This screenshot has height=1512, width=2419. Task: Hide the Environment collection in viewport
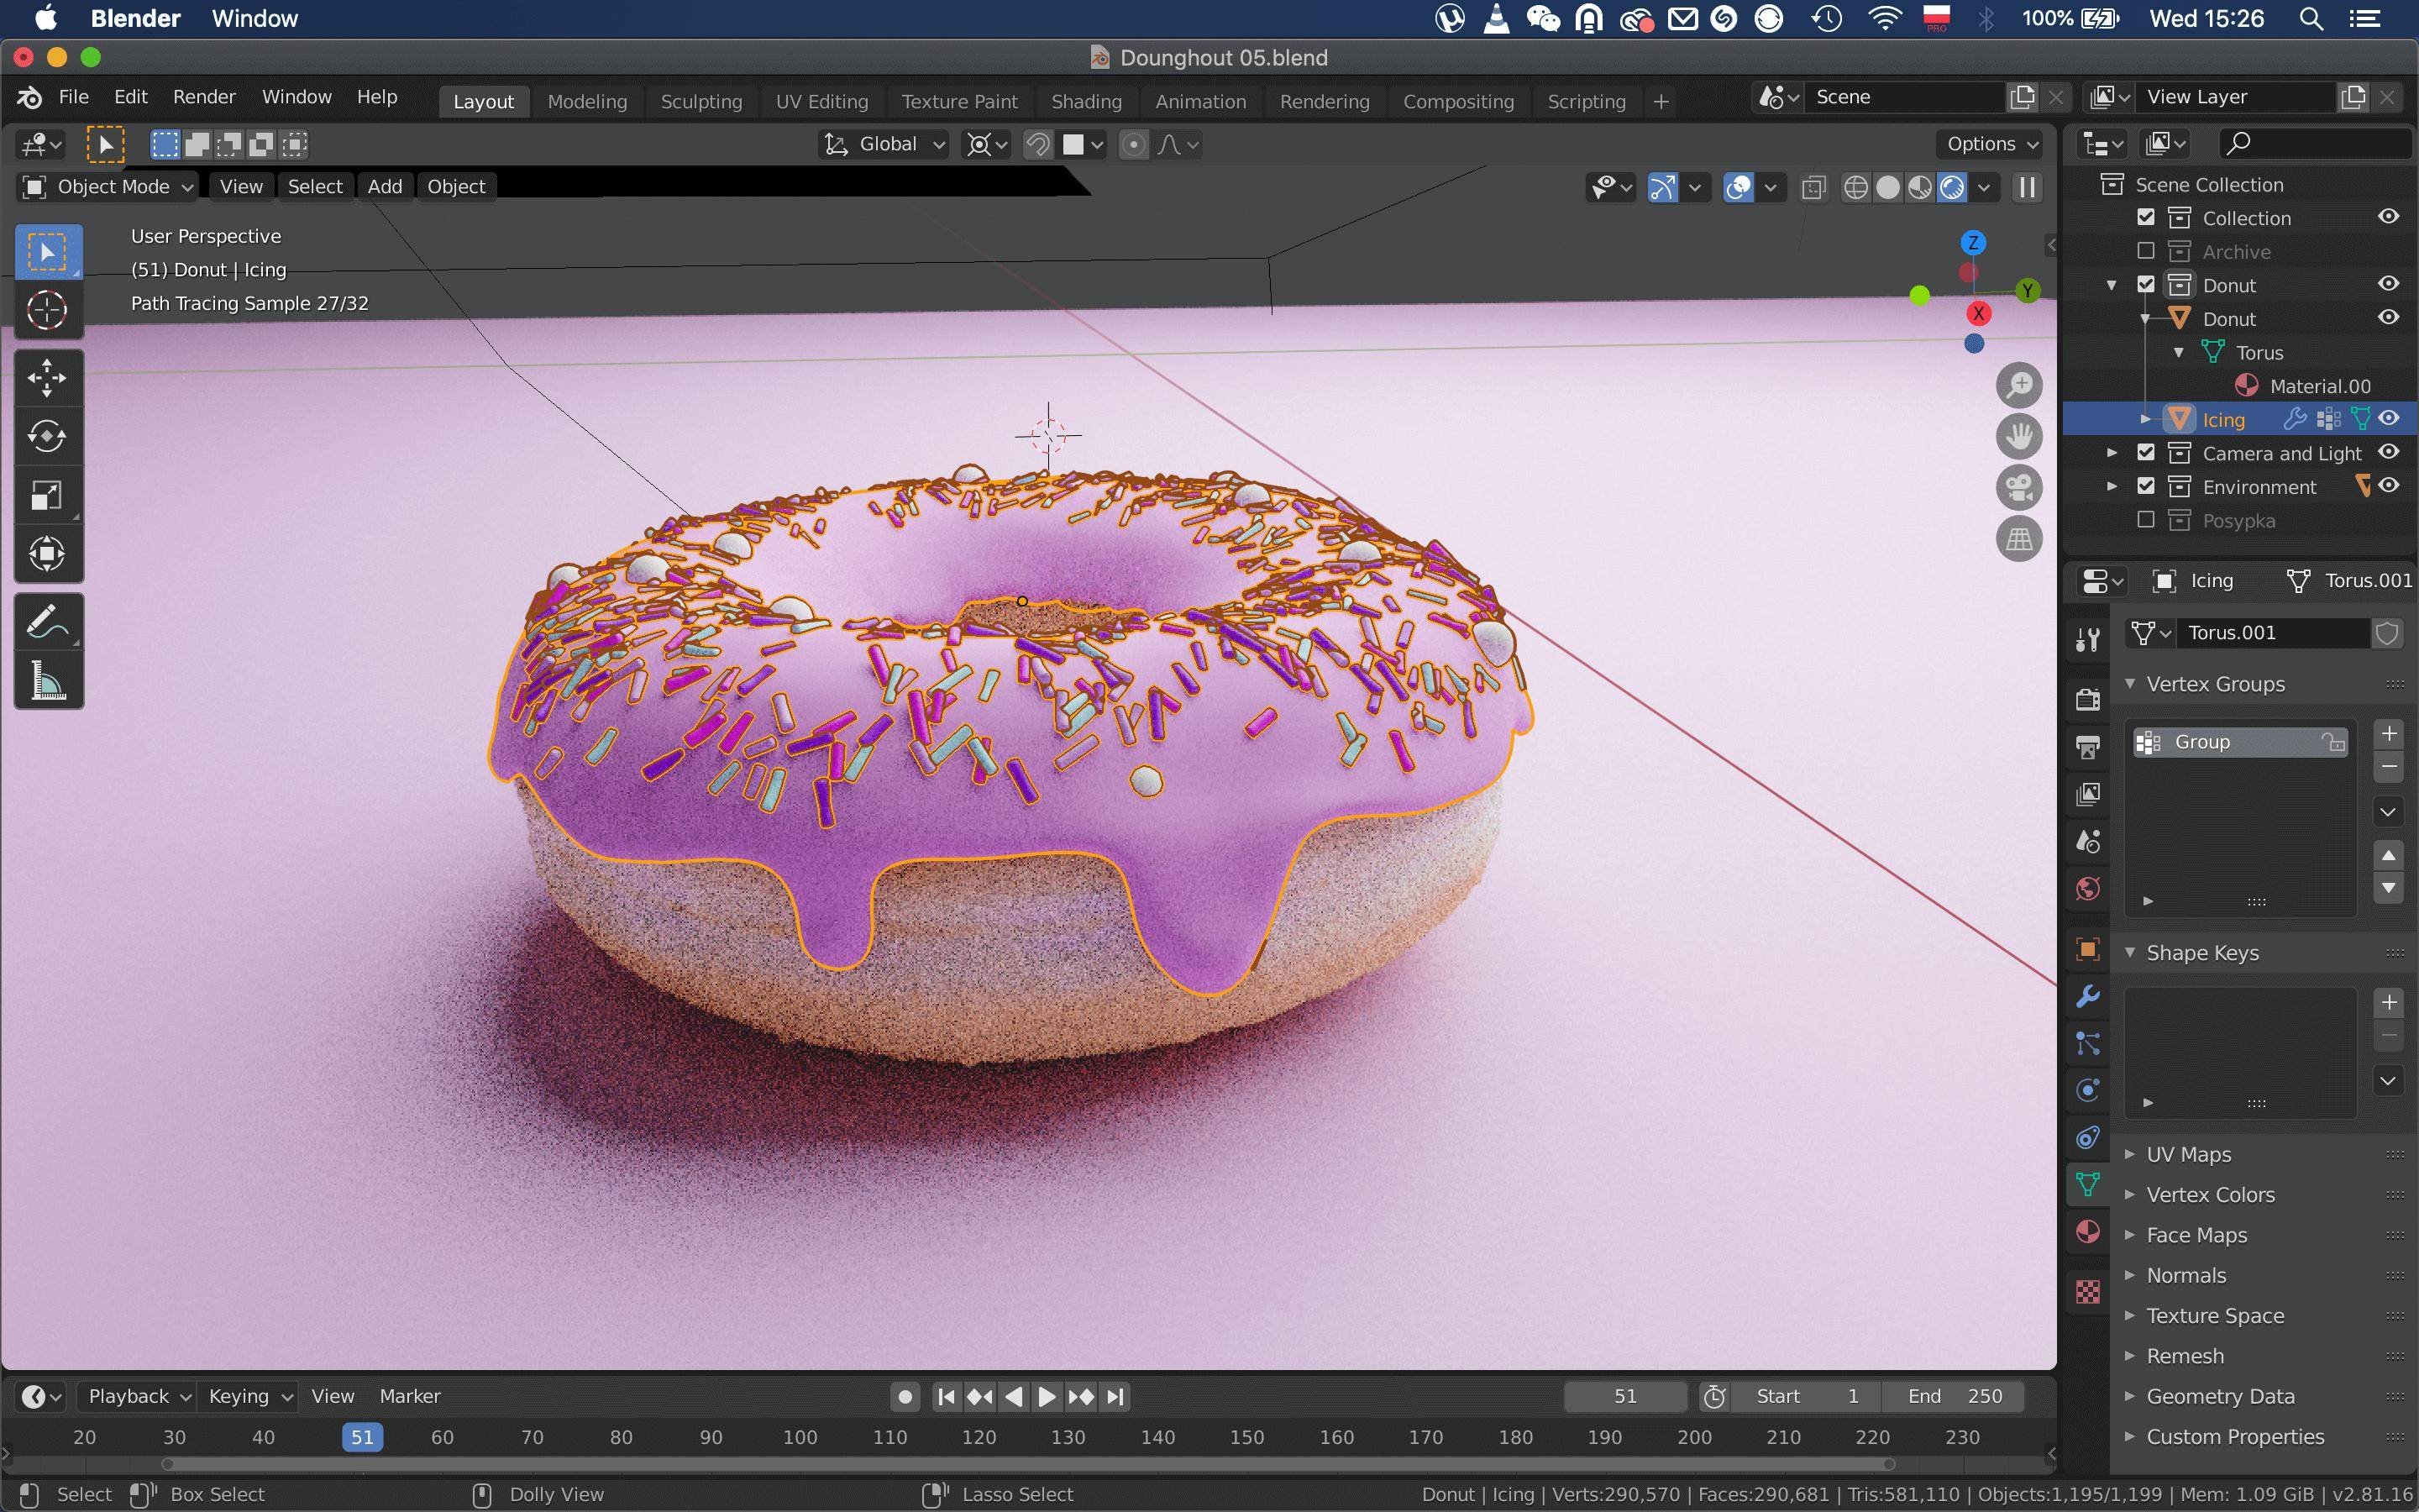(x=2389, y=486)
